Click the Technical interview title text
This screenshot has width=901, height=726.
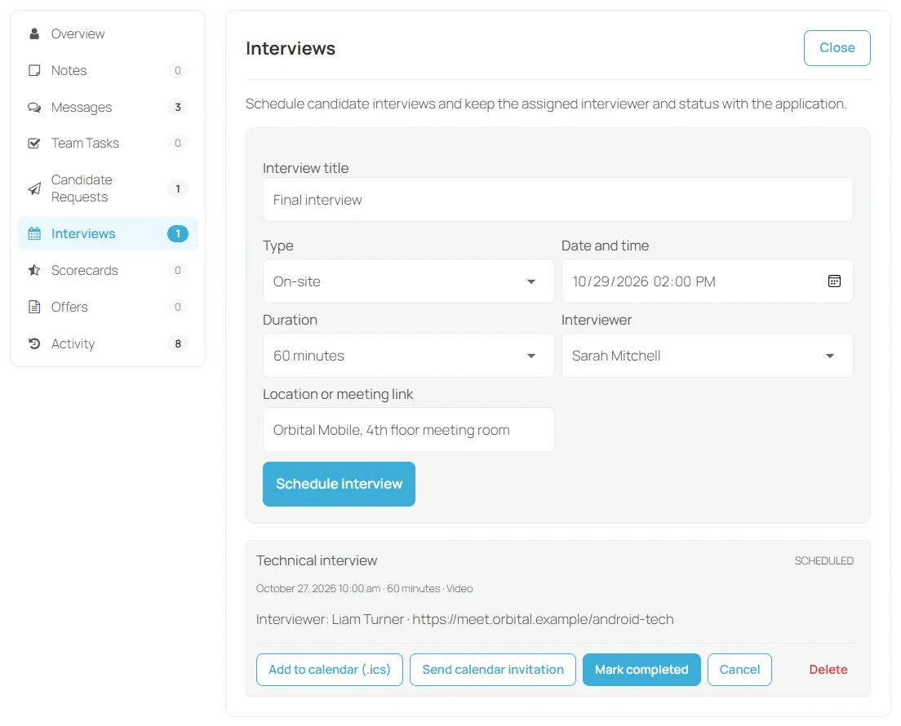pyautogui.click(x=317, y=560)
